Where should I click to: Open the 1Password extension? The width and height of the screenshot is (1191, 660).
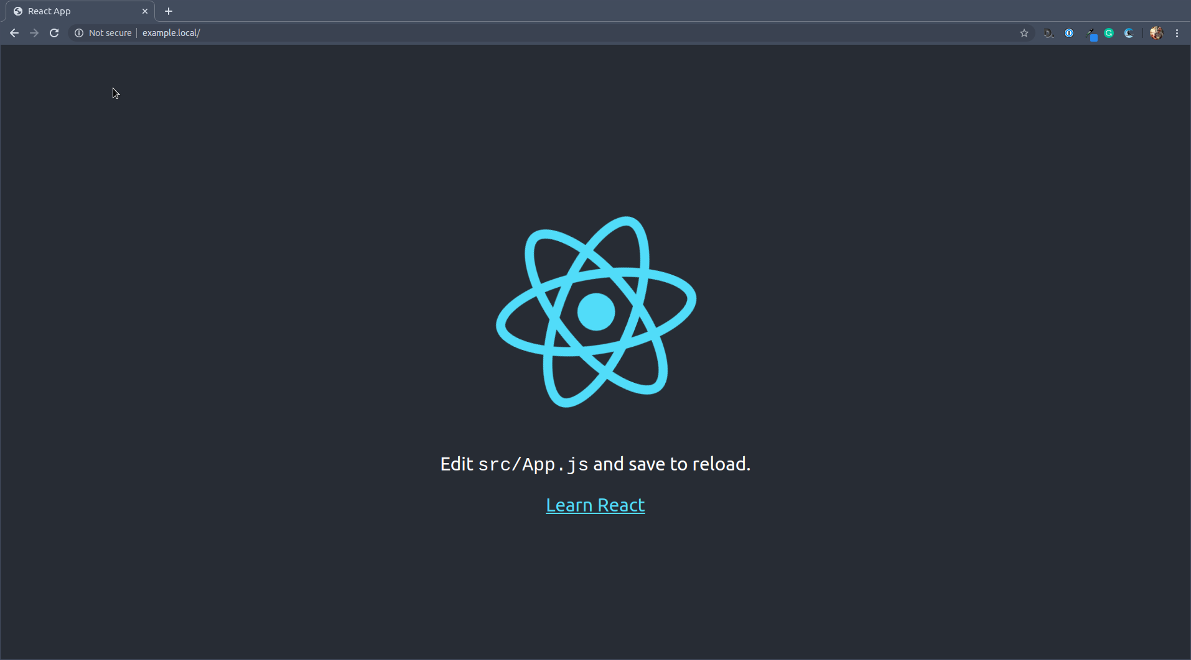coord(1069,33)
